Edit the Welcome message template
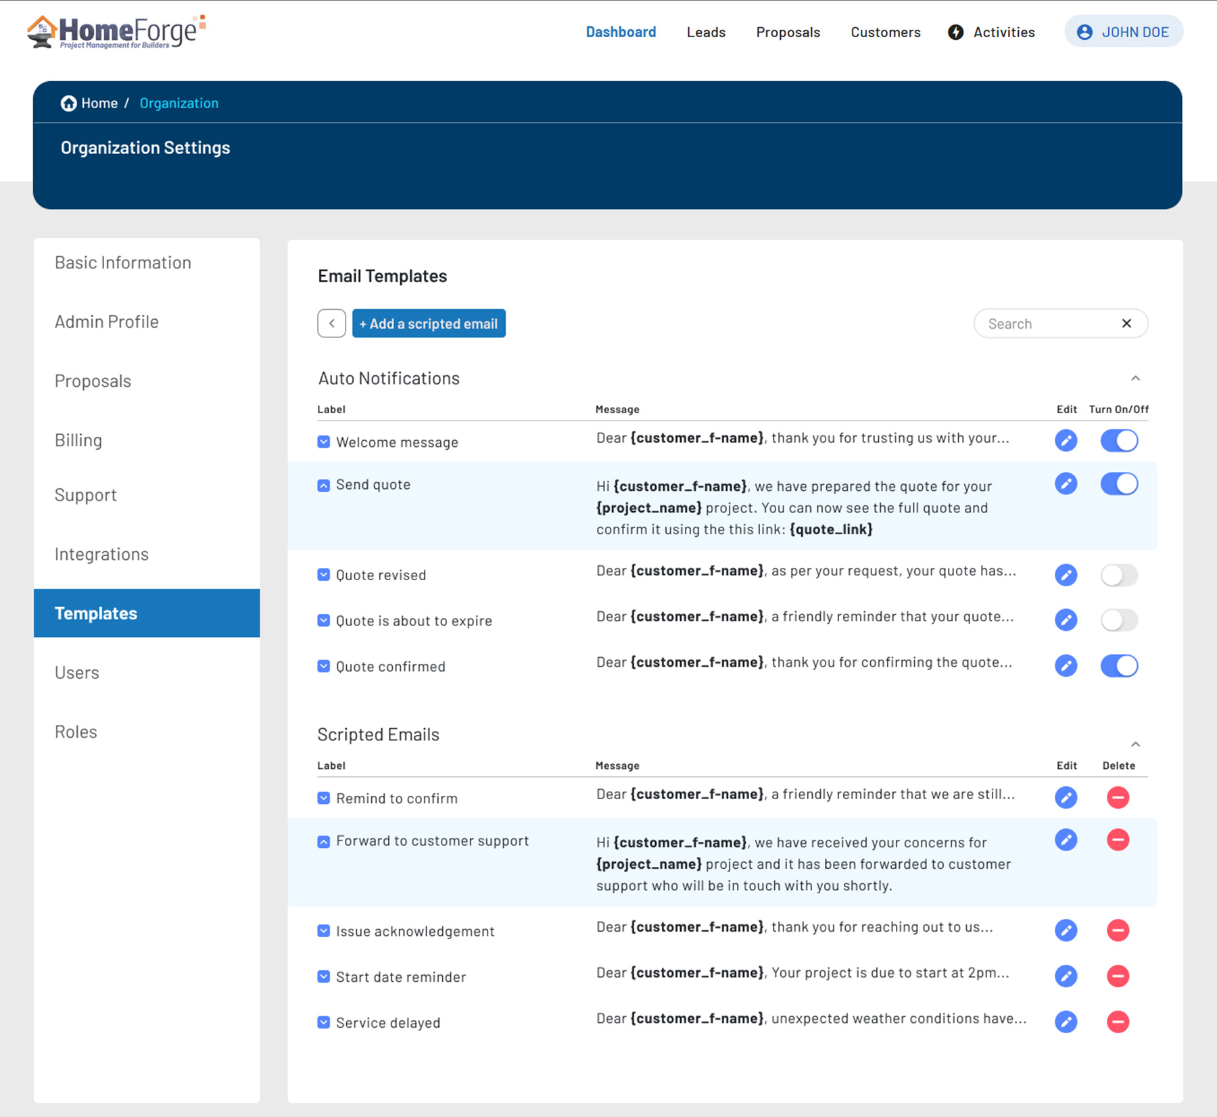 point(1066,441)
